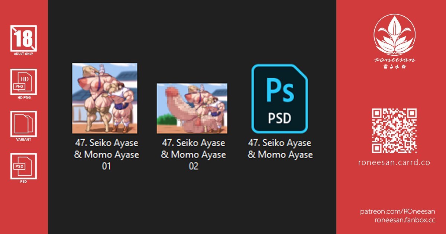Screen dimensions: 446x234
Task: Click the HD PNG file icon
Action: click(23, 82)
